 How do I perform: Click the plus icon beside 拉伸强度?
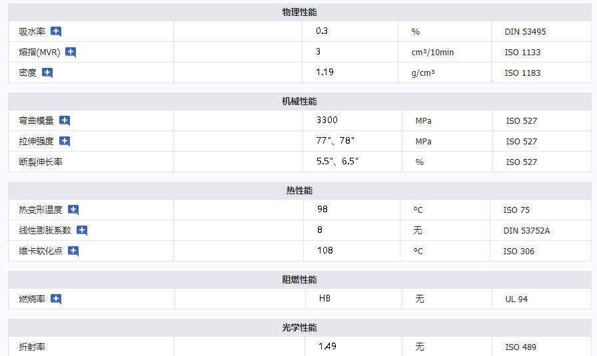click(65, 141)
